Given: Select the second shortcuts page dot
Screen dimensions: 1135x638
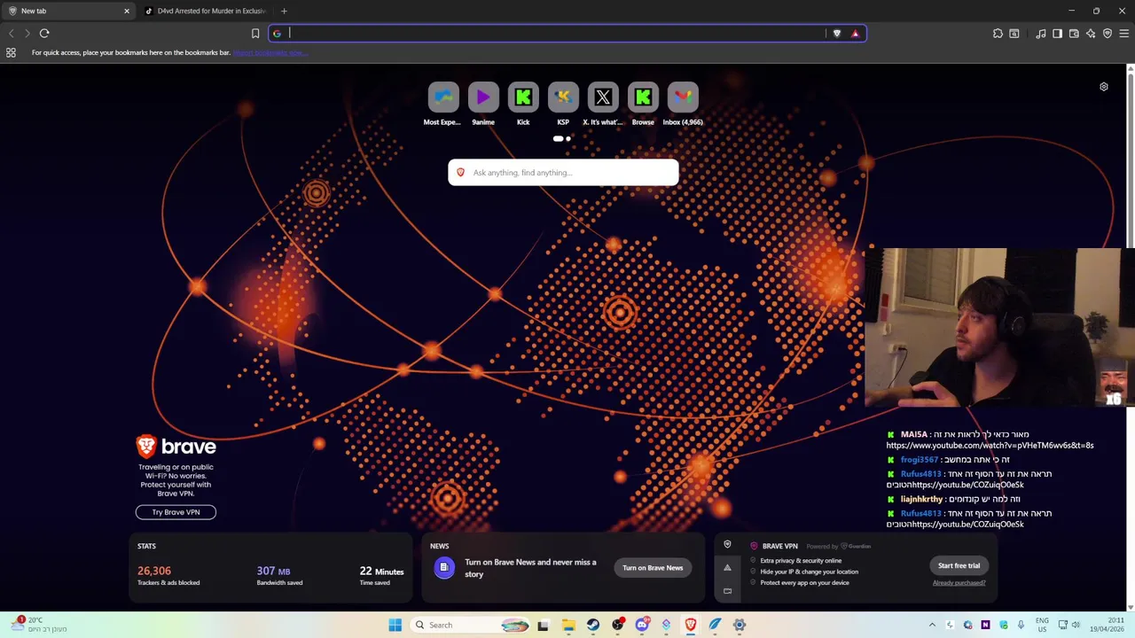Looking at the screenshot, I should 567,138.
